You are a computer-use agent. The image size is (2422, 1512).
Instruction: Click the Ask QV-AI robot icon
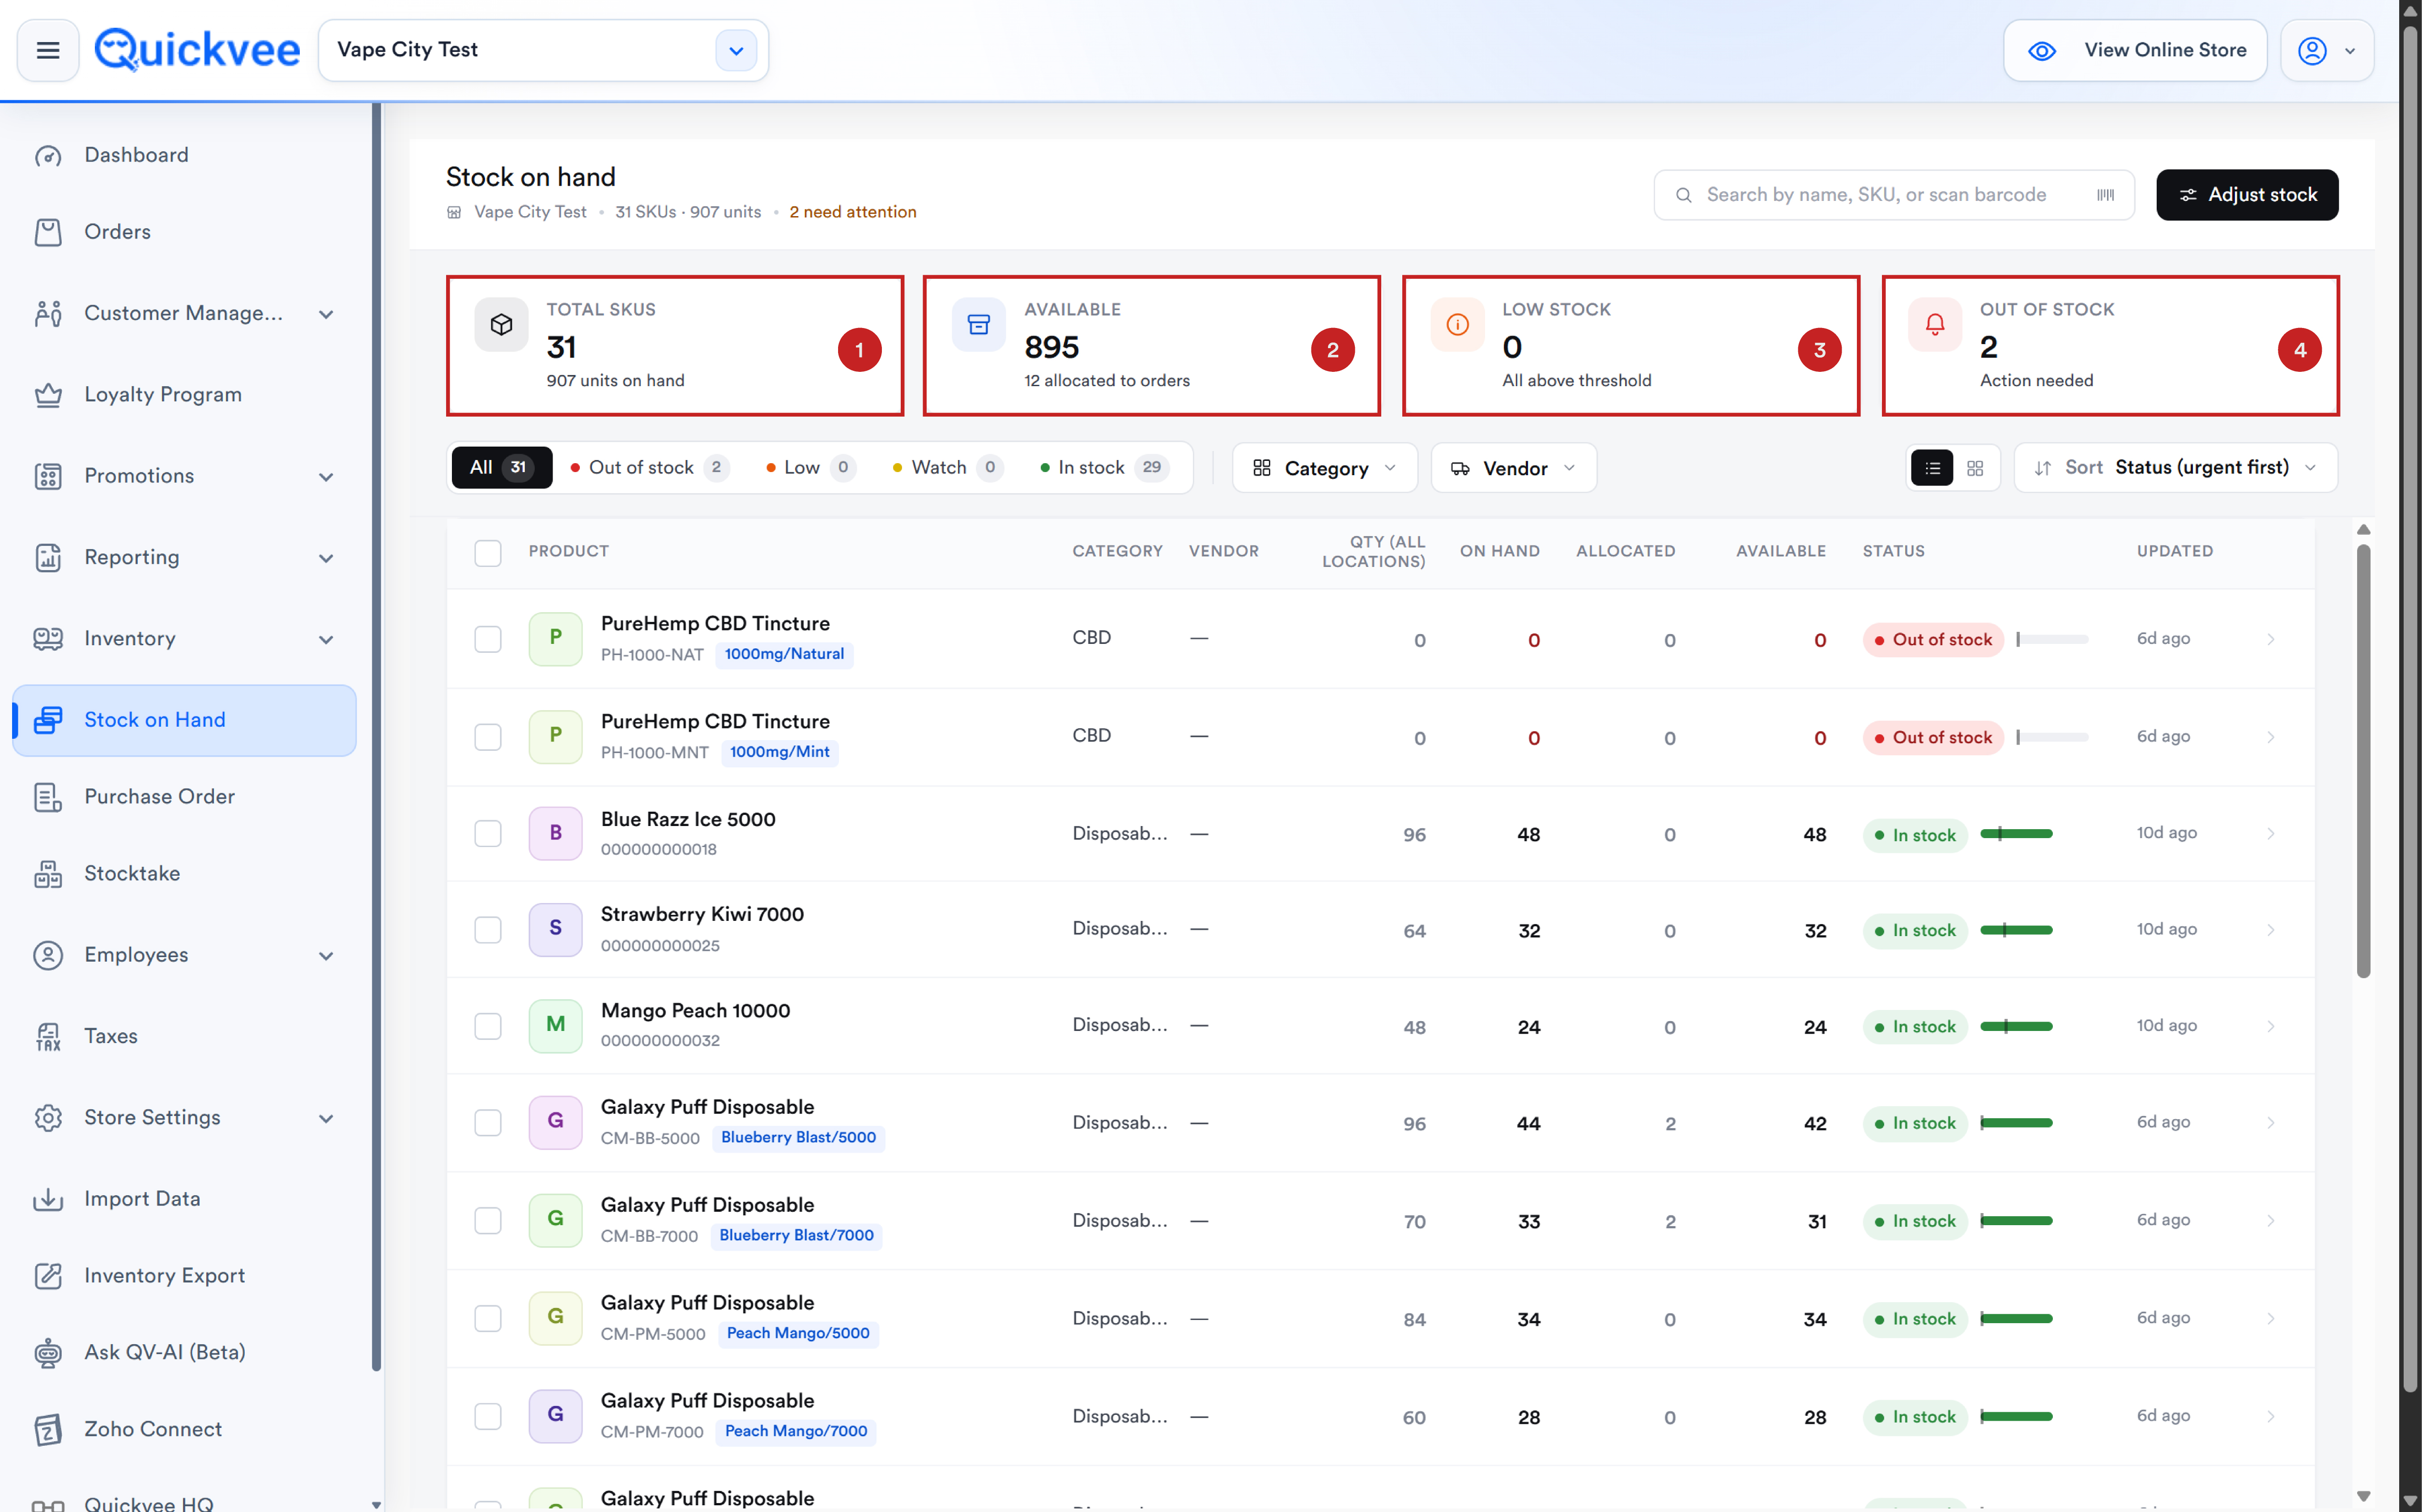(x=48, y=1353)
